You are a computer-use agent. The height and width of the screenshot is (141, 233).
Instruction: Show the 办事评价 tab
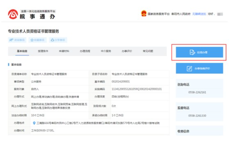127,51
